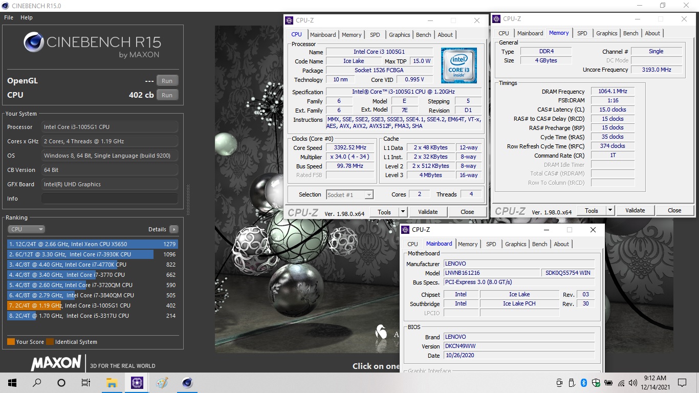
Task: Open SPD tab in CPU-Z Mainboard window
Action: tap(491, 244)
